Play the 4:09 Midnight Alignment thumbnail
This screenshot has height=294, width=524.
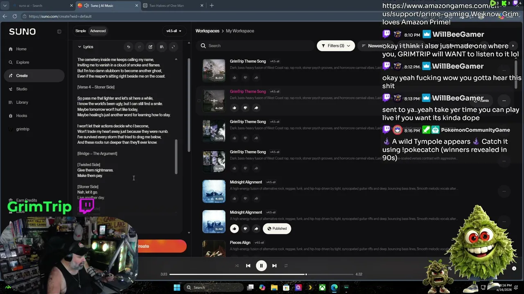coord(214,191)
